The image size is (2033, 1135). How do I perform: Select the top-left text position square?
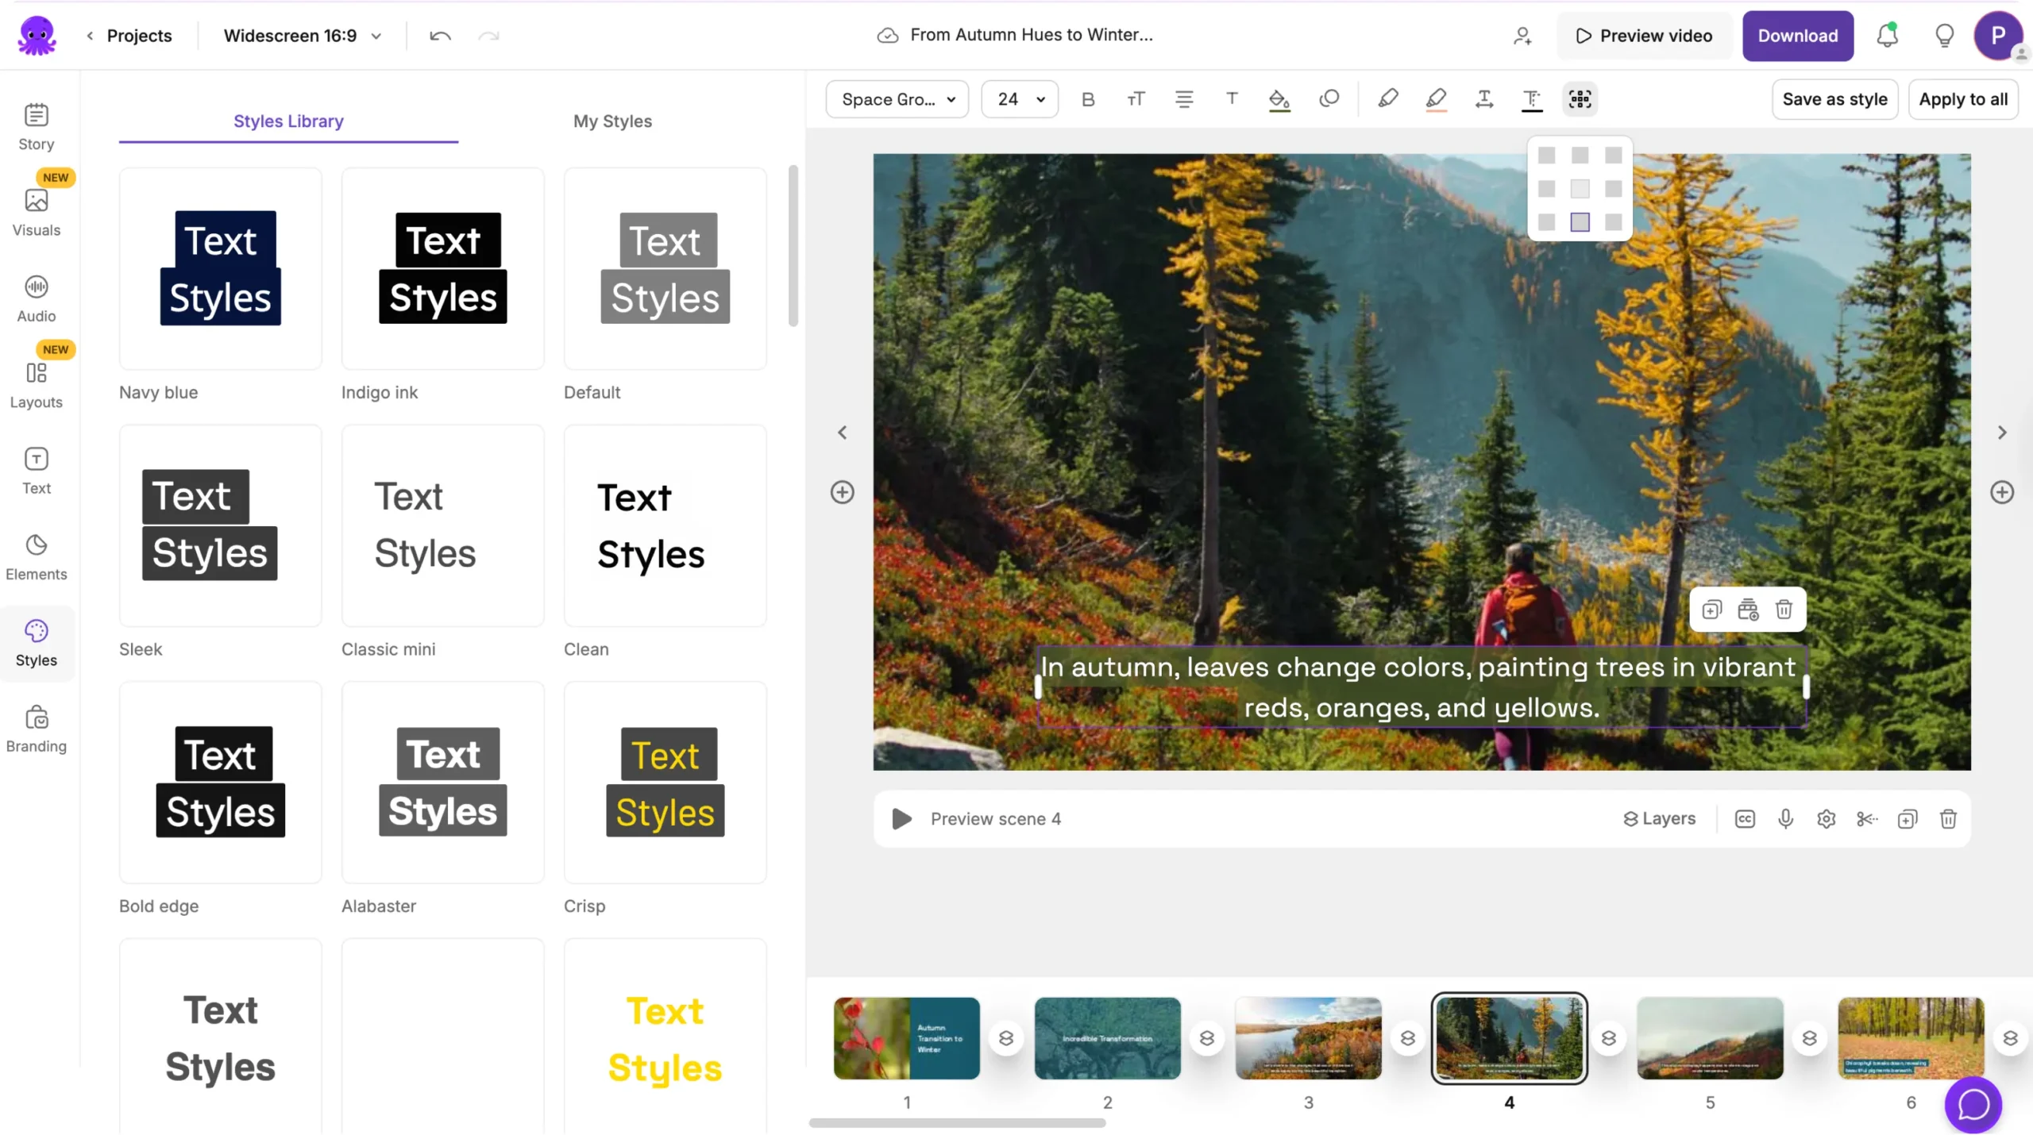pos(1546,156)
